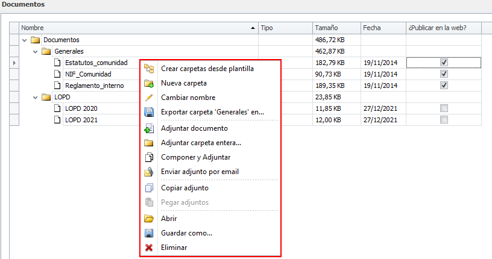Click the 182,79 KB size cell
Screen dimensions: 492x259
click(336, 63)
